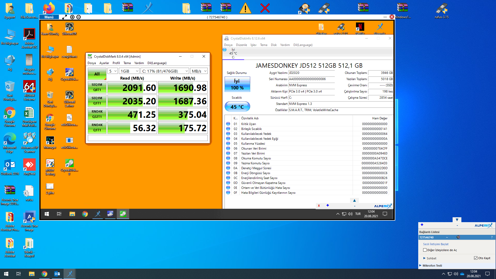This screenshot has height=279, width=496.
Task: Open the drive selector showing C: 17%
Action: tap(165, 71)
